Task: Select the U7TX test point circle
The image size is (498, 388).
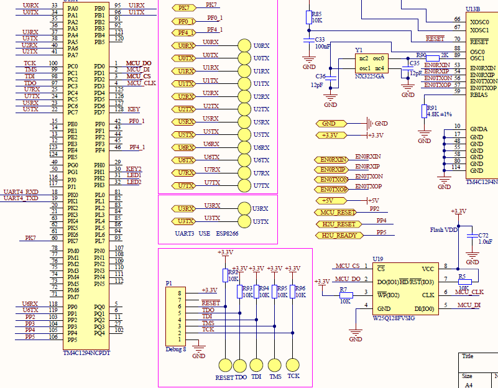Action: [244, 186]
